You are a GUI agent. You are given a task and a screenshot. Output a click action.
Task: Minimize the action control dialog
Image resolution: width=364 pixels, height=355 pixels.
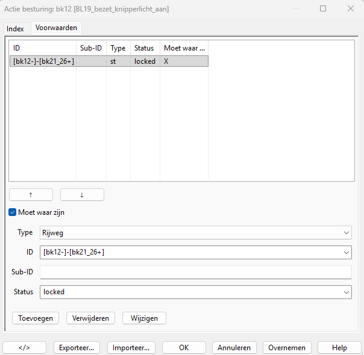point(295,8)
